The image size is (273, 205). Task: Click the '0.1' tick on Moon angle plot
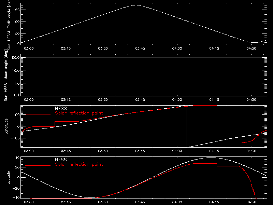(17, 95)
